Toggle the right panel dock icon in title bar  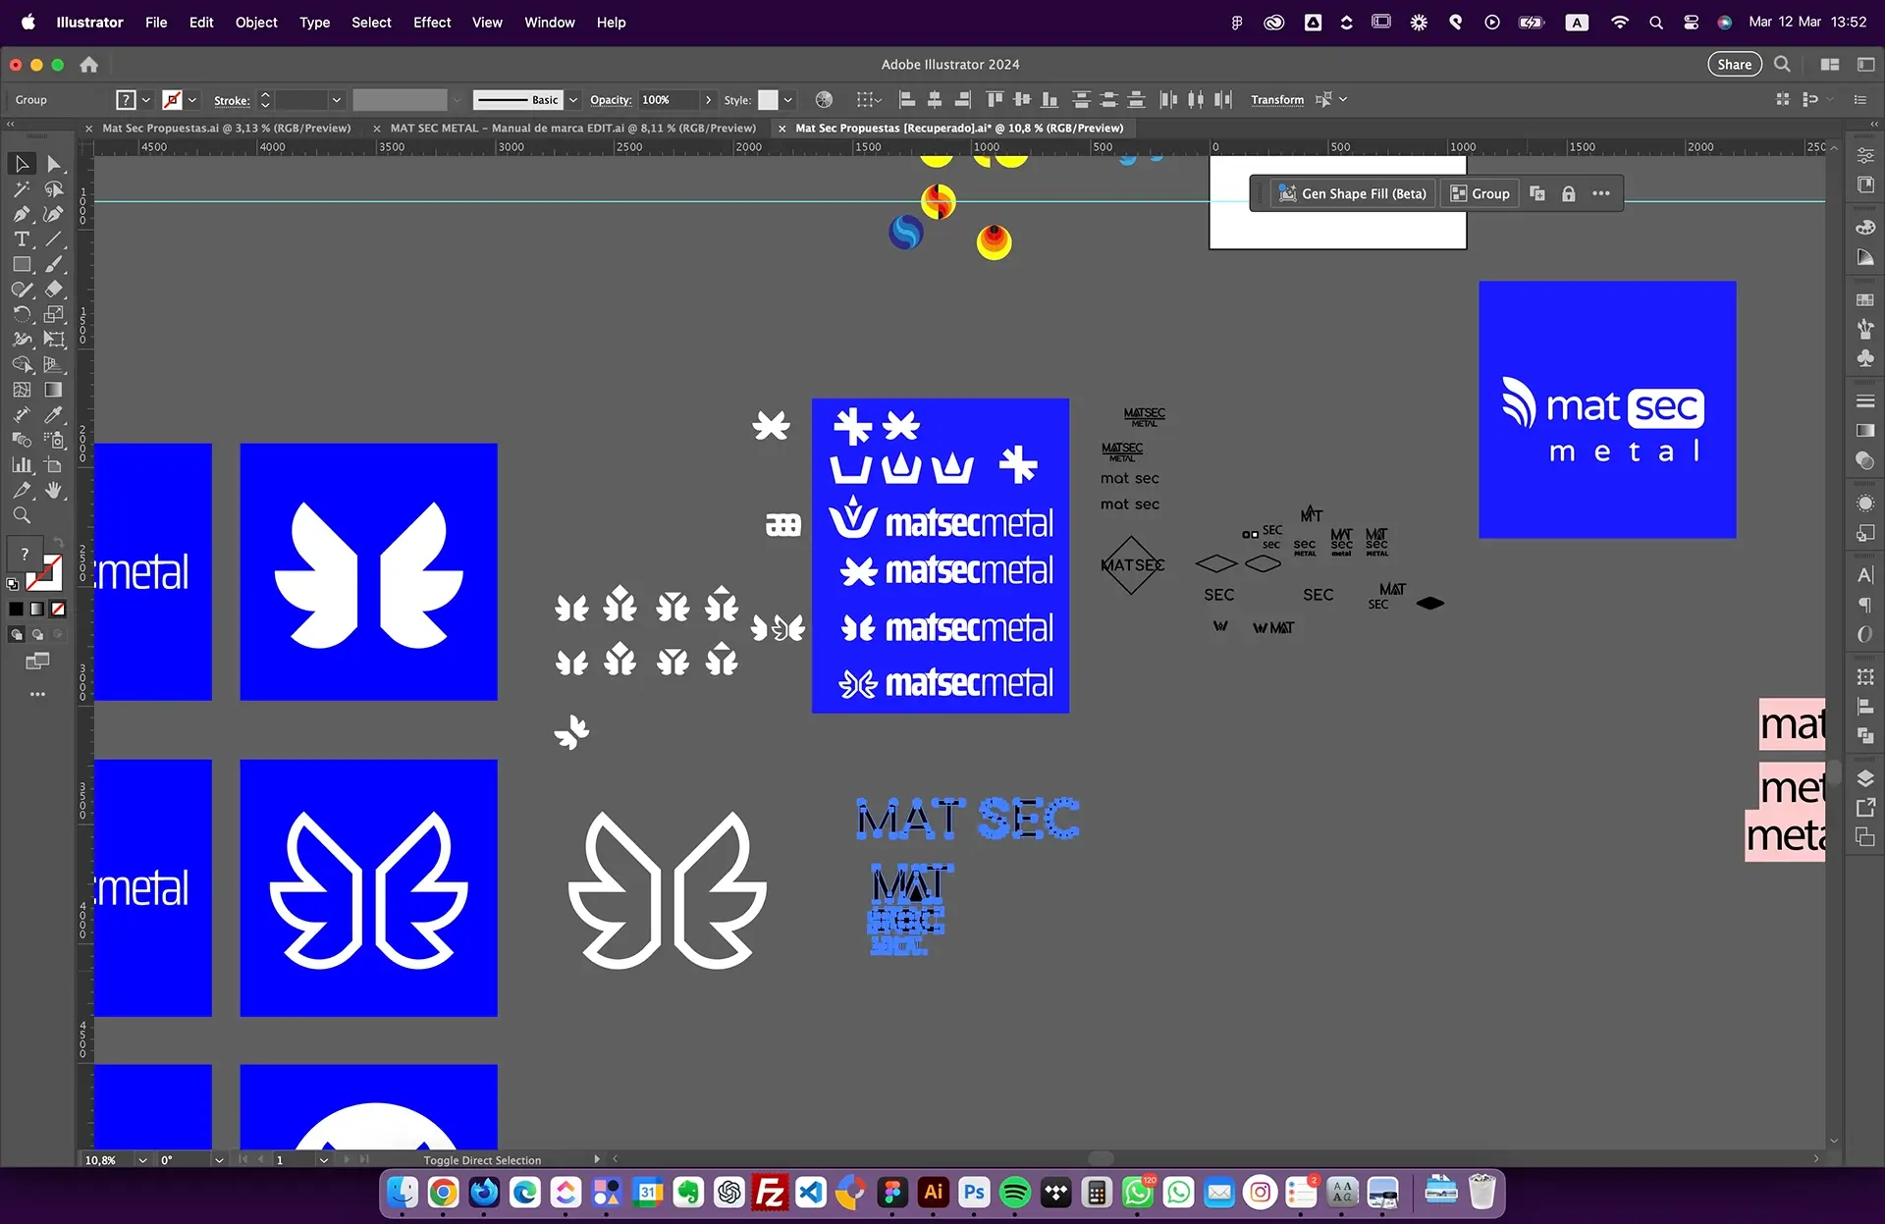(x=1865, y=64)
